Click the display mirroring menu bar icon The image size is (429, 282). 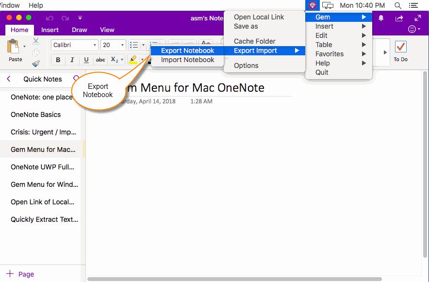328,5
